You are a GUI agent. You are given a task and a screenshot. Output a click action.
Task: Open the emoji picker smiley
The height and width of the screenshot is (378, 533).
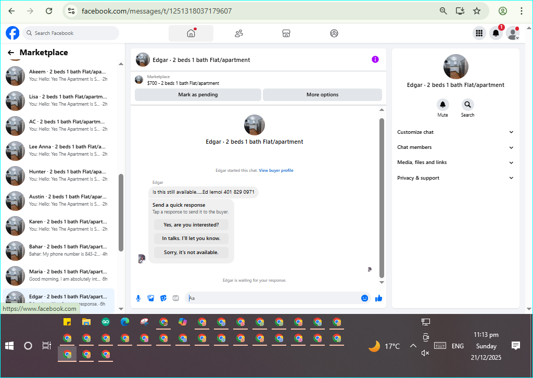pyautogui.click(x=364, y=298)
